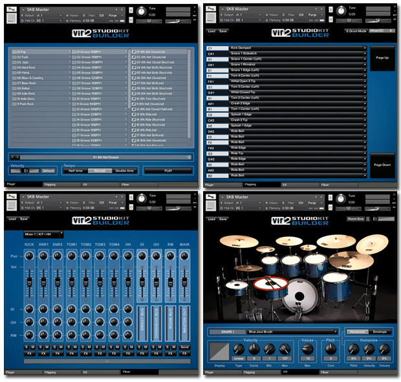The width and height of the screenshot is (401, 382).
Task: Open the C#1 Snare 1 Sidestick mapping dropdown
Action: click(298, 54)
